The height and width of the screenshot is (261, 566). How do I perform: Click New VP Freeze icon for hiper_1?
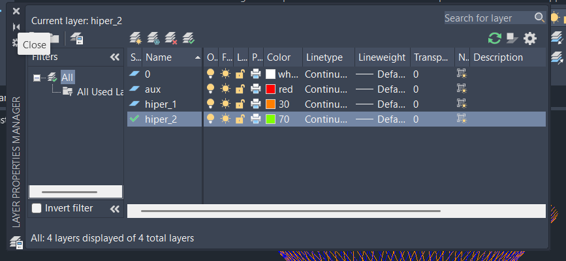click(x=462, y=104)
